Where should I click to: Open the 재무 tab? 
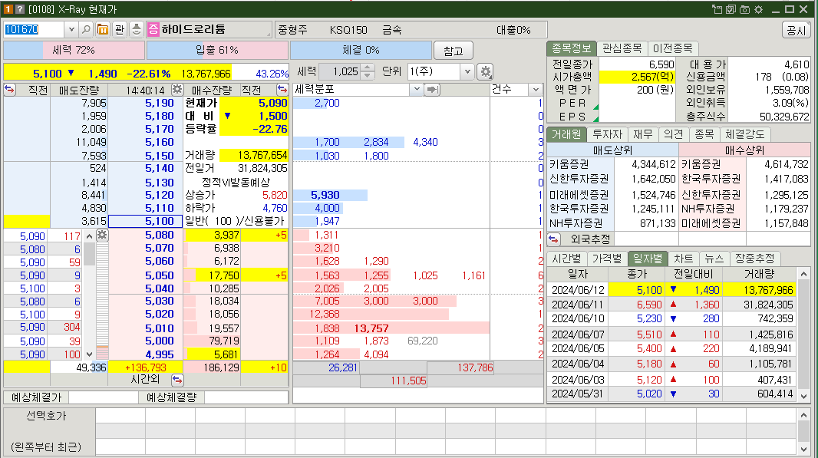click(643, 134)
